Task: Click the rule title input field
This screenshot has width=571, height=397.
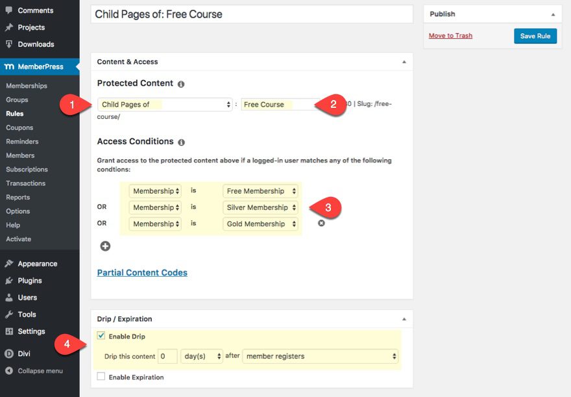Action: click(252, 14)
